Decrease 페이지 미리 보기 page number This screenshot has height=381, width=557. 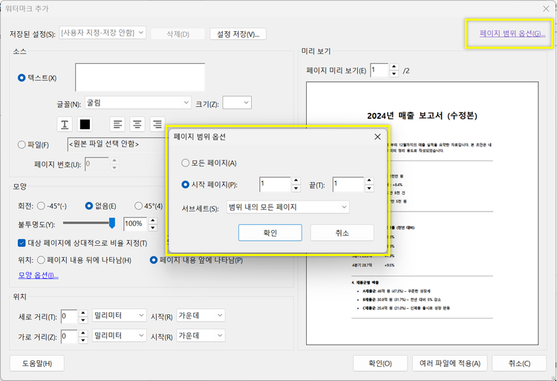[x=394, y=74]
